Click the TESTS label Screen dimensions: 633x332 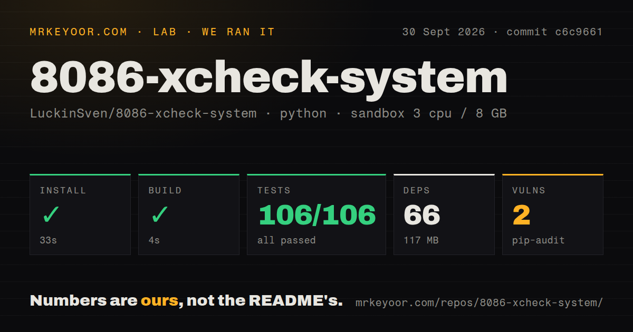click(x=274, y=190)
